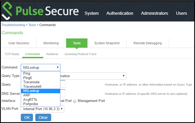This screenshot has width=195, height=123.
Task: Open the TCP Dump sub-tab
Action: [12, 54]
